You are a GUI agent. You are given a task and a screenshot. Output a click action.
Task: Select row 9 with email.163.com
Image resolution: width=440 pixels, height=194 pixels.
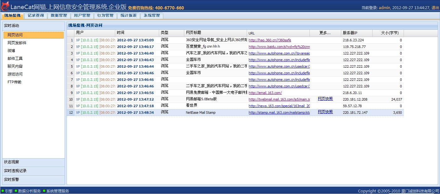click(x=235, y=93)
